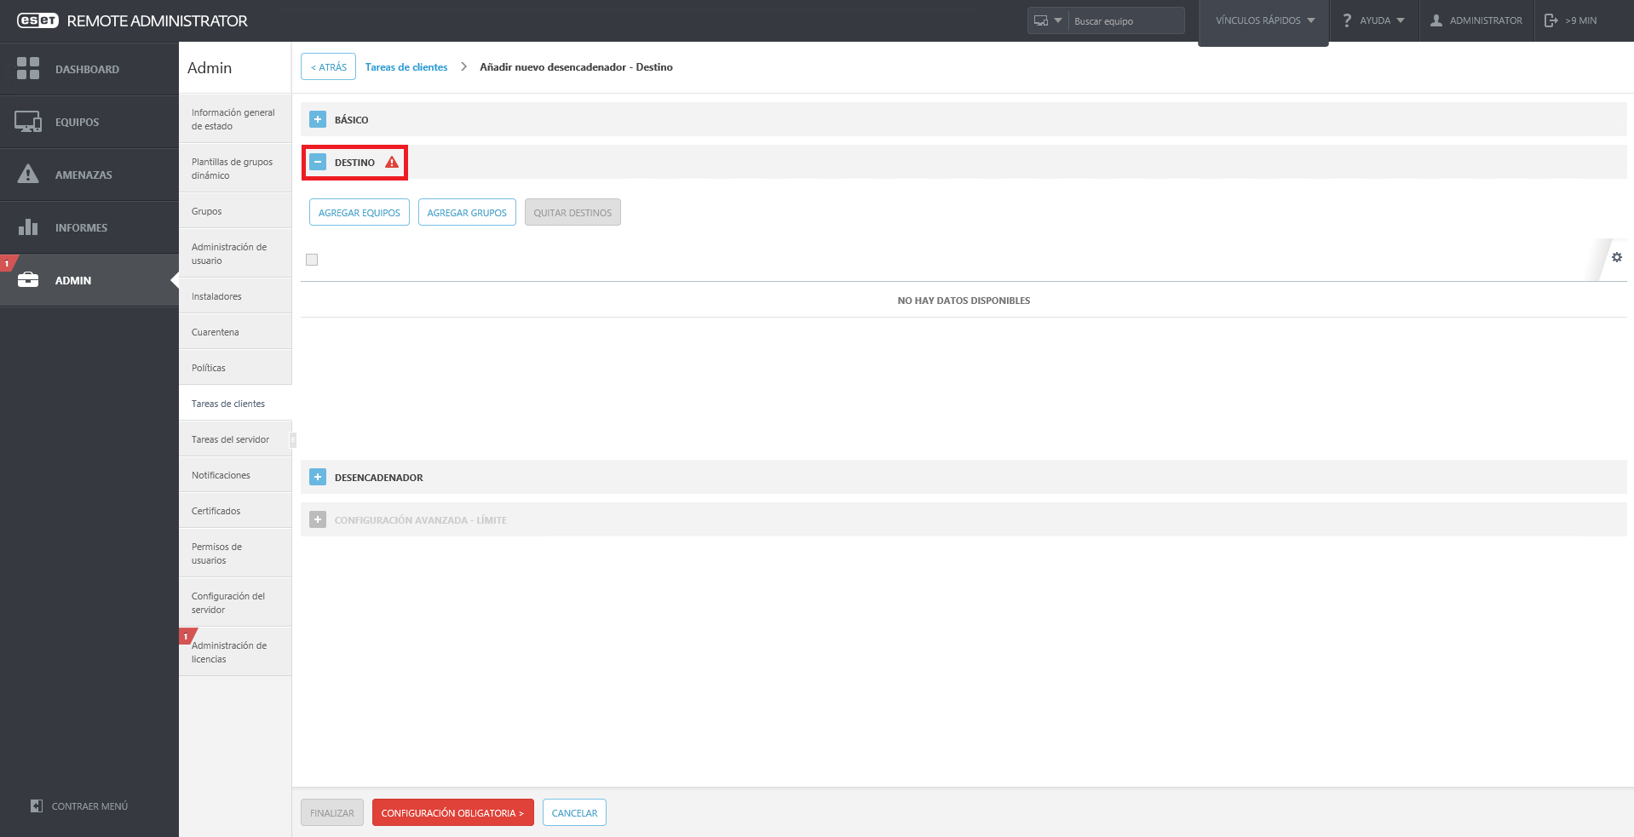
Task: Open the search type dropdown arrow
Action: pyautogui.click(x=1058, y=20)
